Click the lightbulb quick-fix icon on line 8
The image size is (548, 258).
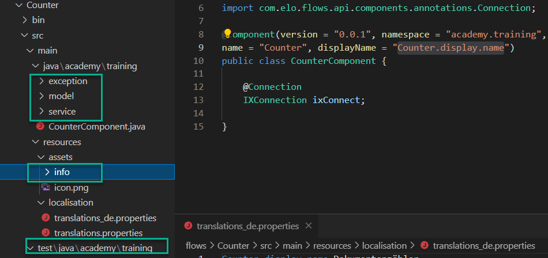[227, 34]
